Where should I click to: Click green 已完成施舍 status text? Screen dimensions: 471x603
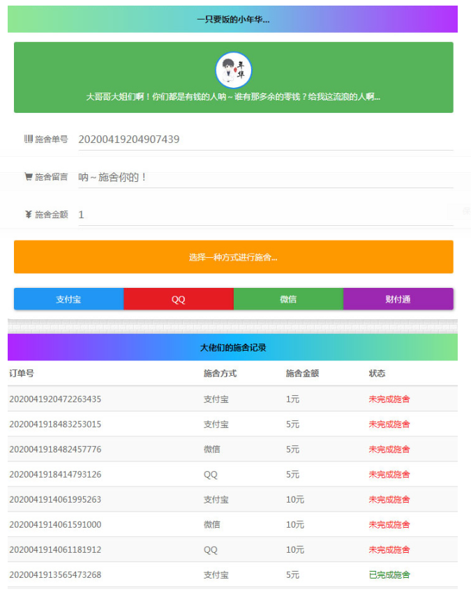coord(389,574)
